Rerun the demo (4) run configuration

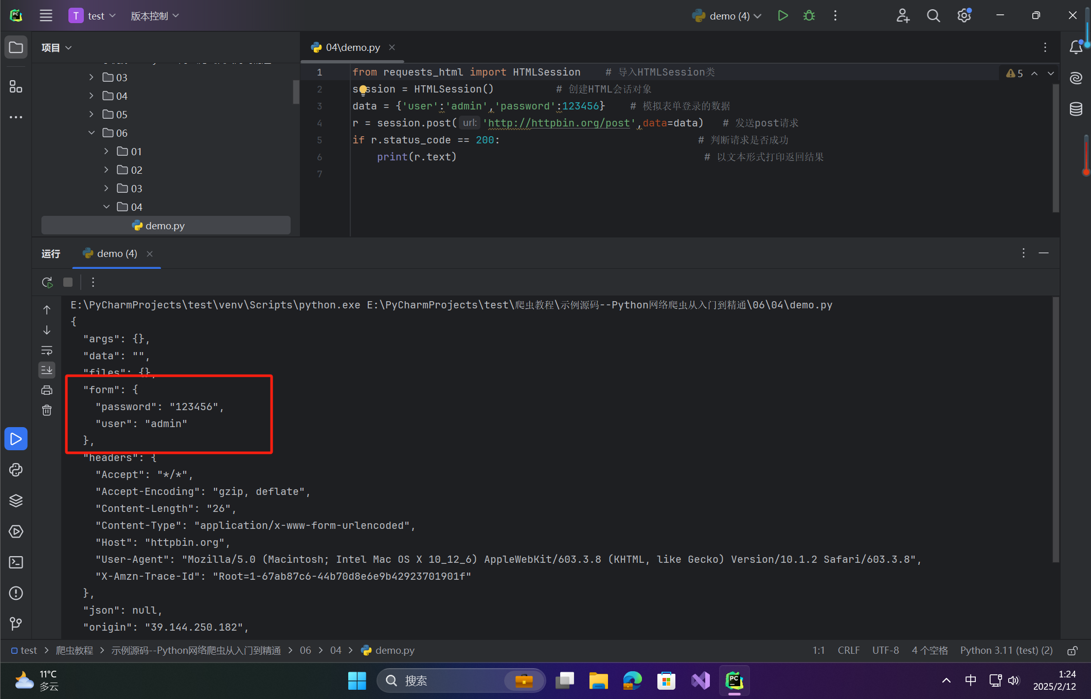pyautogui.click(x=47, y=282)
